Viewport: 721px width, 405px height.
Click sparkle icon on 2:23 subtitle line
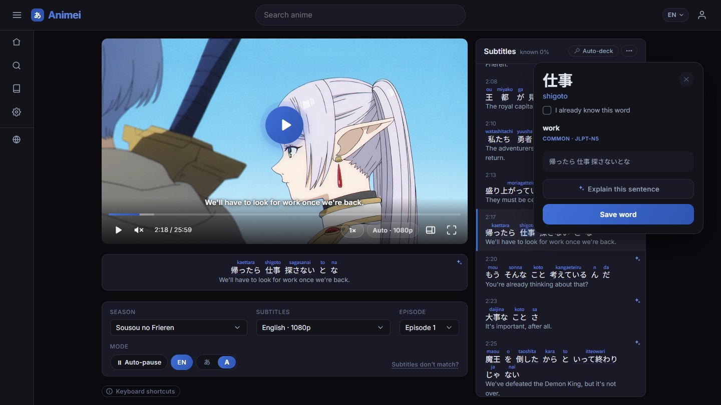(637, 300)
